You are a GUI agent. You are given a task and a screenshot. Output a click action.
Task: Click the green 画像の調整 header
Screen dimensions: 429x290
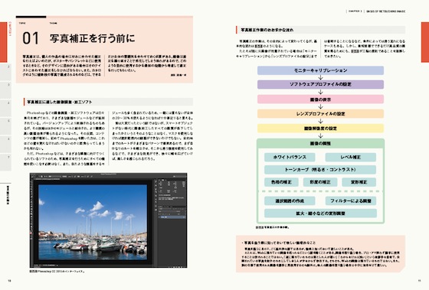pyautogui.click(x=320, y=143)
